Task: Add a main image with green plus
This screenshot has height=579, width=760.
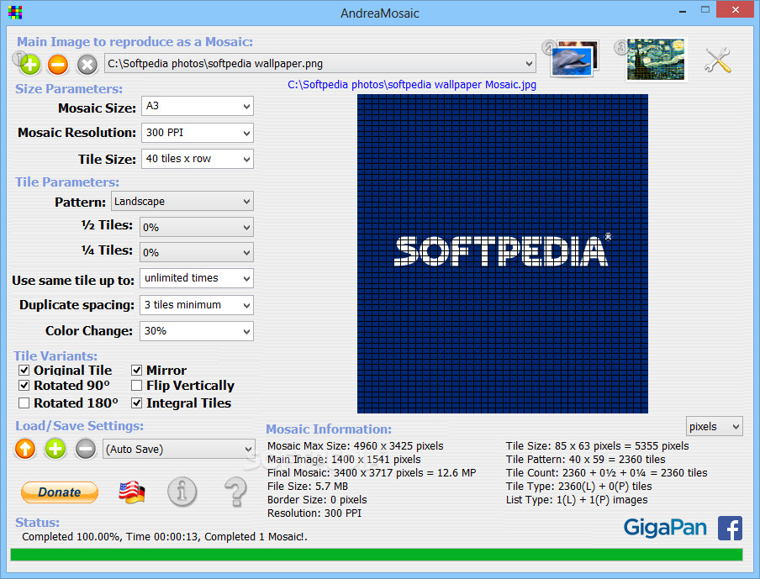Action: [30, 65]
